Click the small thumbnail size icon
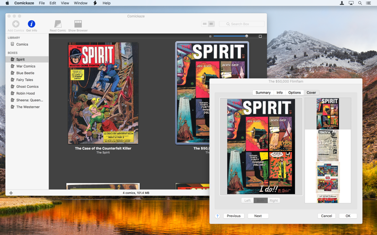 point(210,36)
